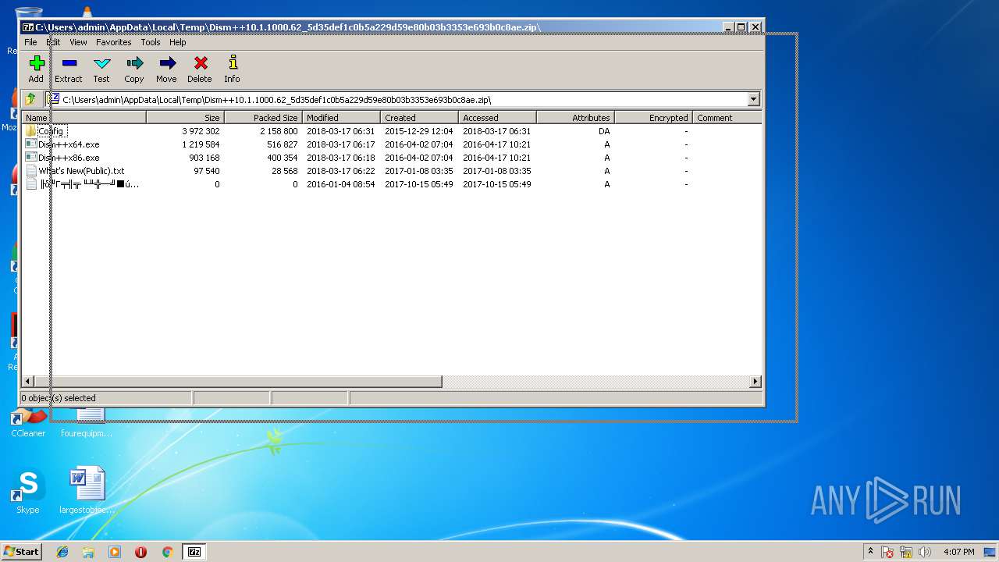Open the File menu
This screenshot has height=562, width=999.
[x=30, y=42]
